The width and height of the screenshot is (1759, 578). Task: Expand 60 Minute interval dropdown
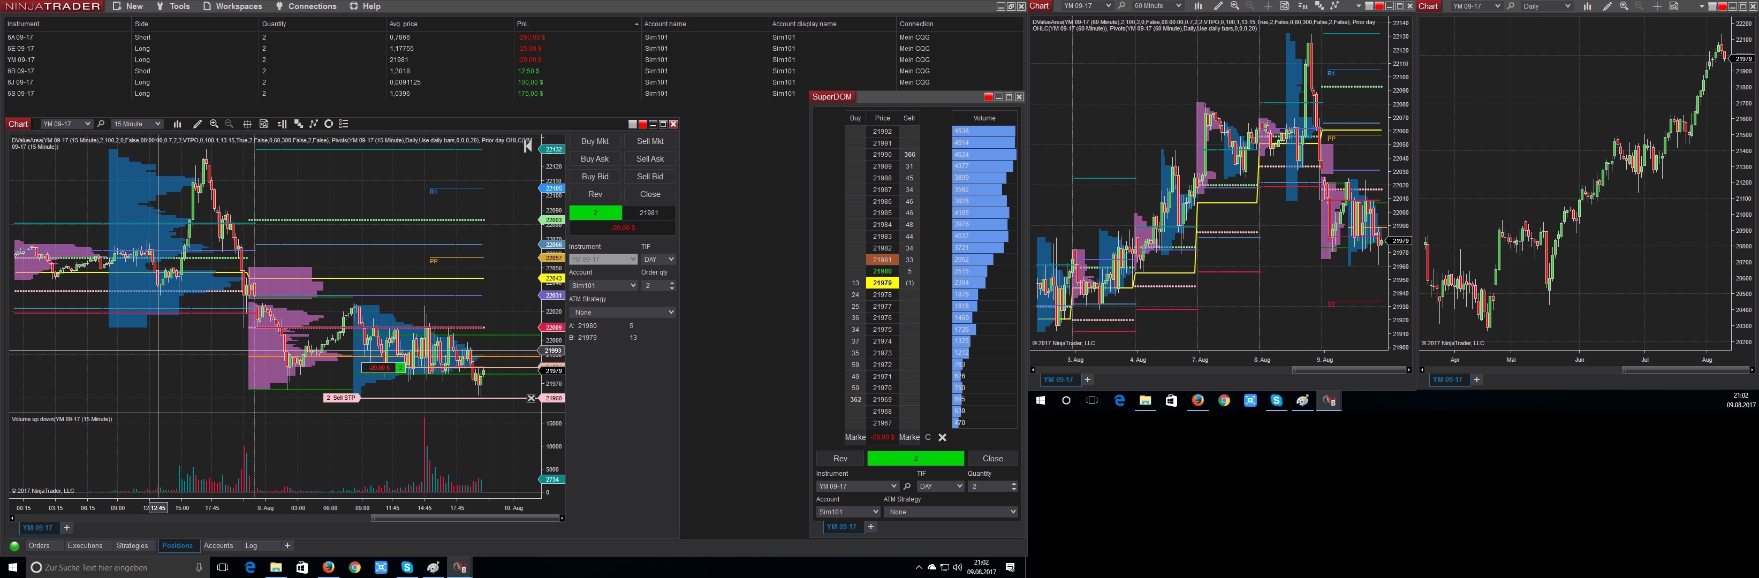click(1157, 6)
